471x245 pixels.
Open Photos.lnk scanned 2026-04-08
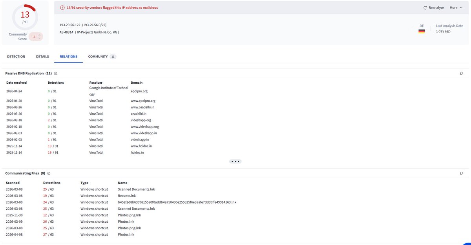click(x=126, y=234)
